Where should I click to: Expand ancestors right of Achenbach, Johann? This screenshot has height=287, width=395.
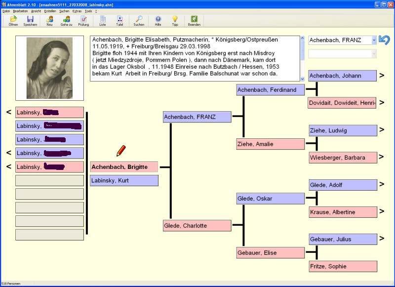(382, 76)
